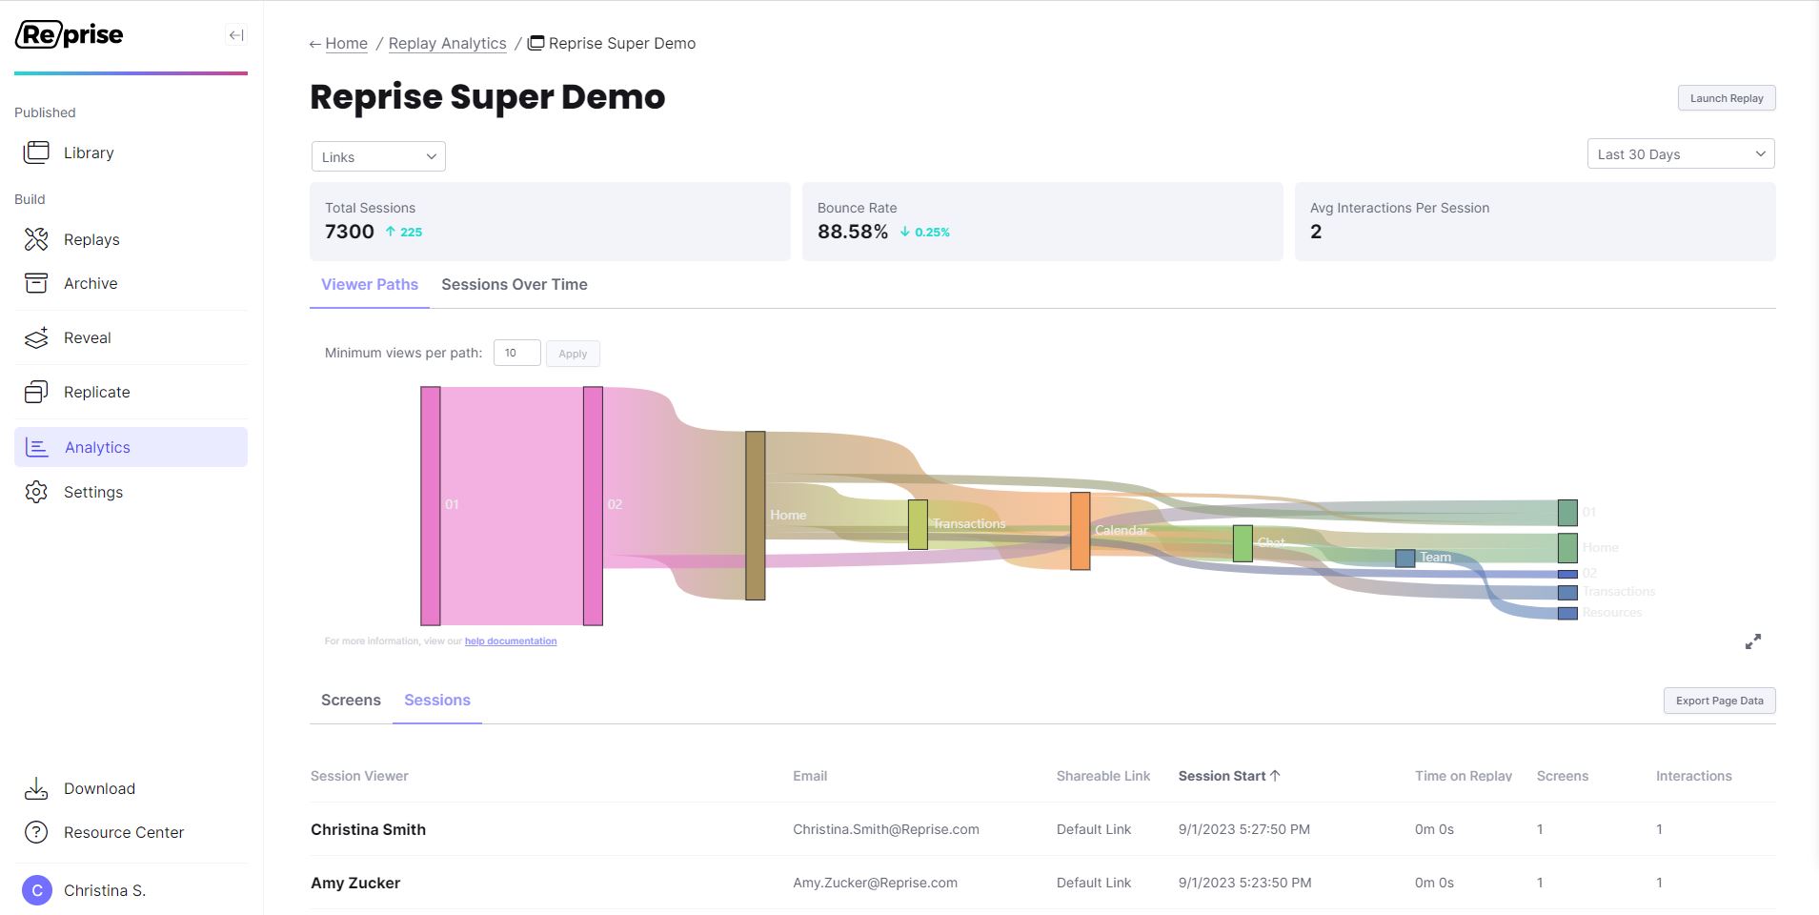
Task: Go to Home via breadcrumb link
Action: 346,43
